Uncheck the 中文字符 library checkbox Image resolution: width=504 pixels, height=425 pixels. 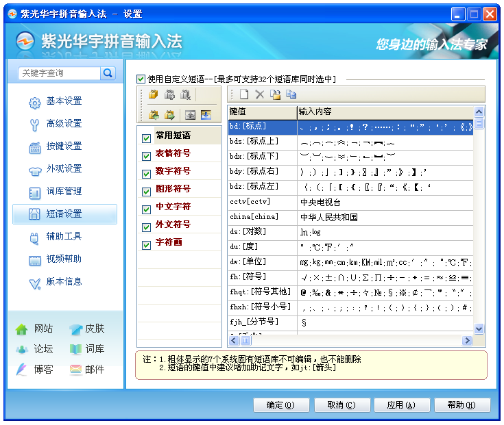click(146, 210)
